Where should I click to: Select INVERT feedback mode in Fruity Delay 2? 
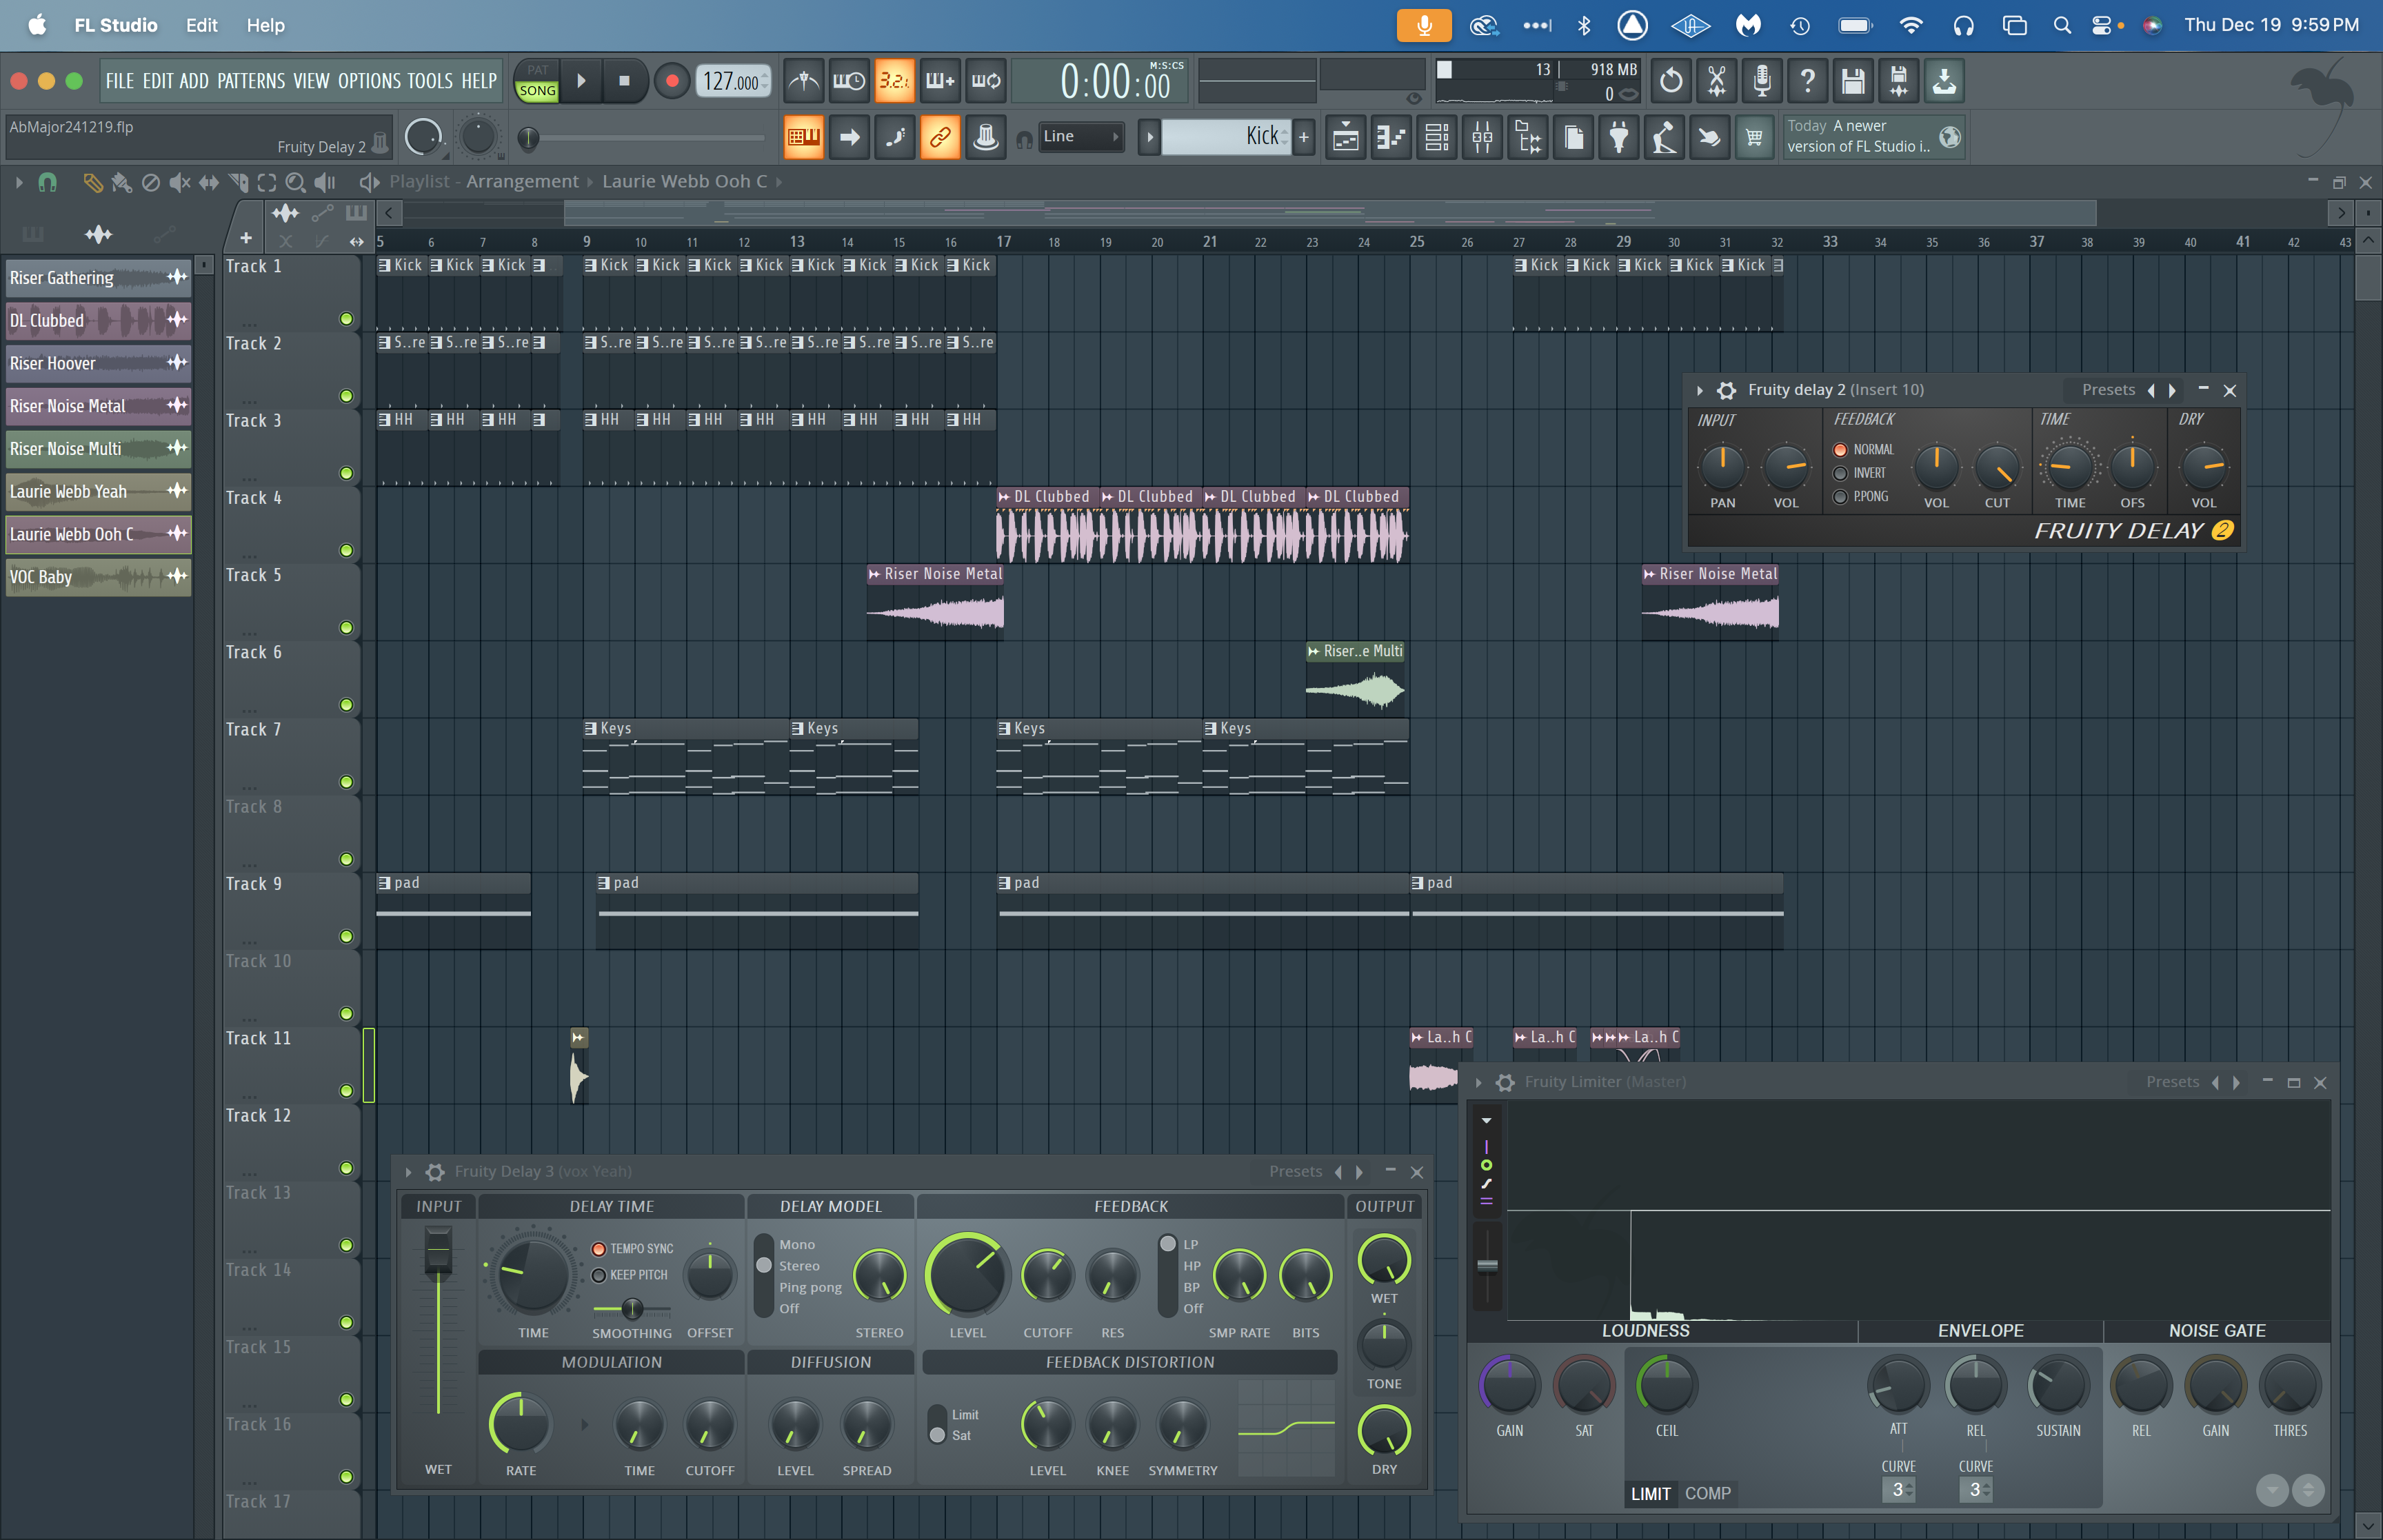pyautogui.click(x=1840, y=473)
